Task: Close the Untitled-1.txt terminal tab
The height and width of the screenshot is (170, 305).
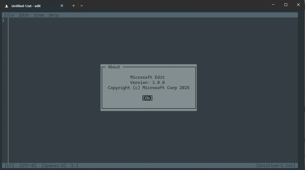Action: (62, 6)
